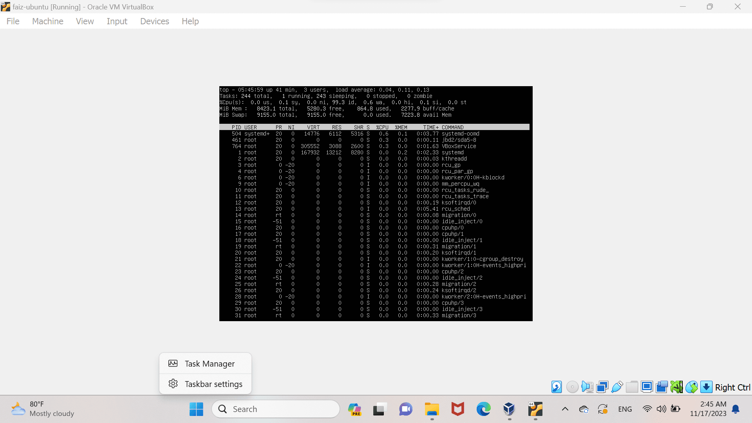
Task: Click the MiB Swap summary line
Action: (x=335, y=115)
